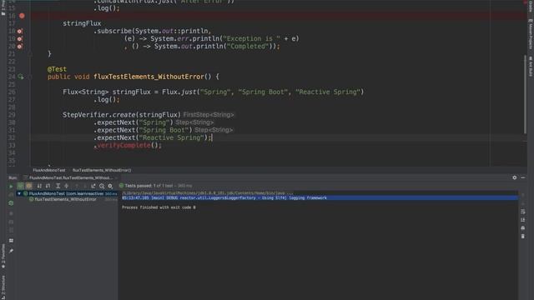
Task: Collapse all test tree nodes
Action: pos(67,186)
